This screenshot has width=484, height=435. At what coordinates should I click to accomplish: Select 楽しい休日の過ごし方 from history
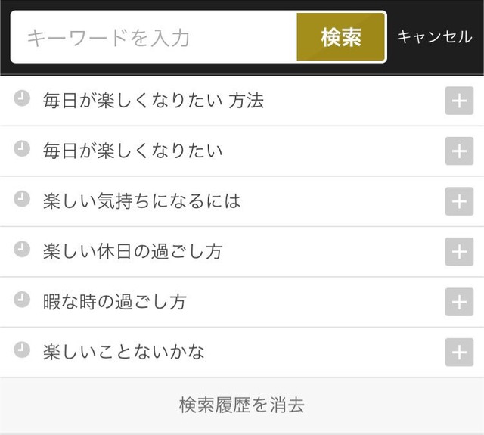tap(133, 252)
